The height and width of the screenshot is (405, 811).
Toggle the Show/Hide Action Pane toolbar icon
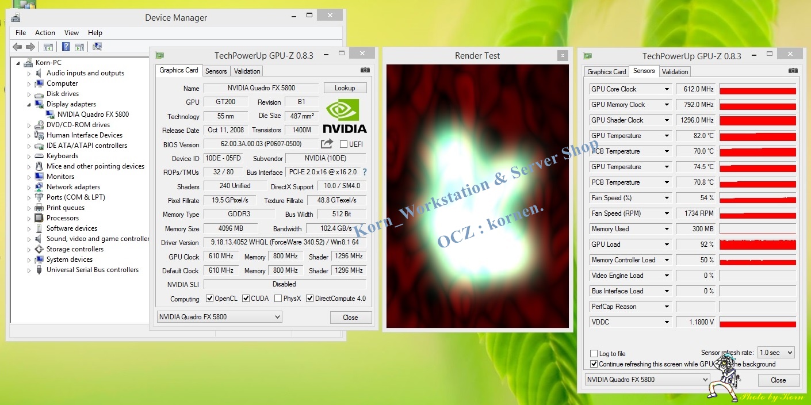pos(79,47)
